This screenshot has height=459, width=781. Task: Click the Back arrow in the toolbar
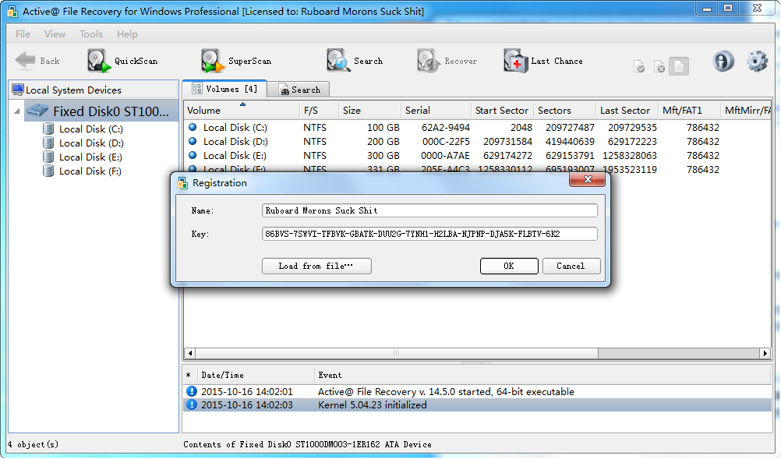point(26,61)
